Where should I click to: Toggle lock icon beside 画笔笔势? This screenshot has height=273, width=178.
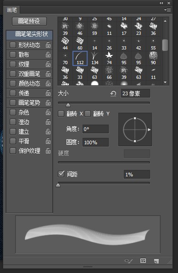point(48,103)
